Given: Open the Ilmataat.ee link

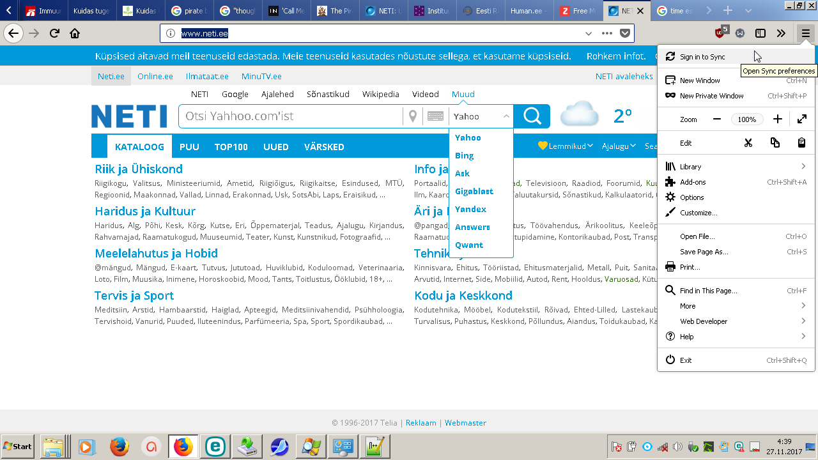Looking at the screenshot, I should point(207,77).
